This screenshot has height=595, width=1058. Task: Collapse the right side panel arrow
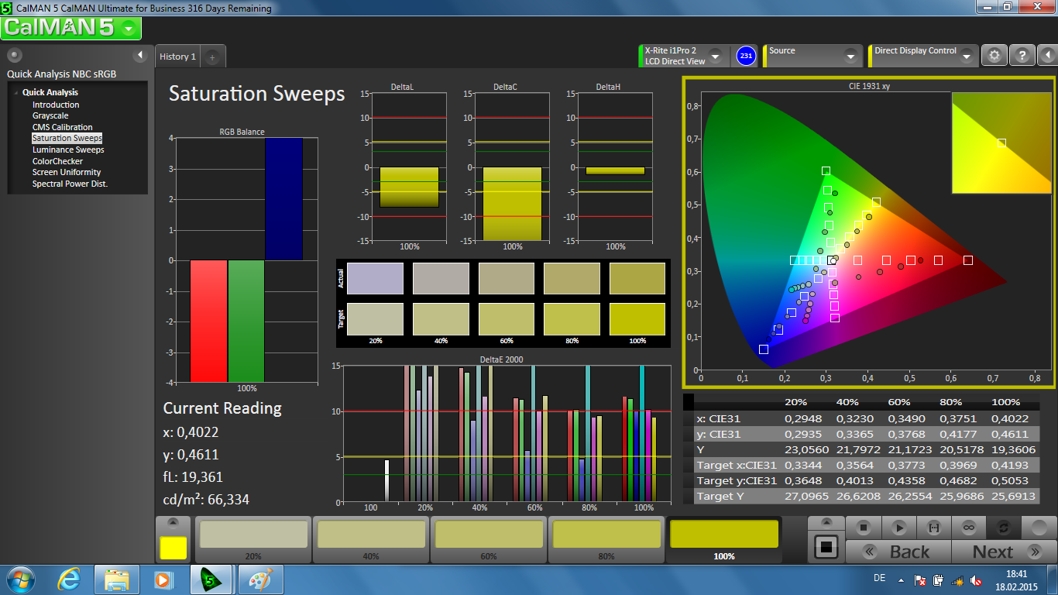1046,56
